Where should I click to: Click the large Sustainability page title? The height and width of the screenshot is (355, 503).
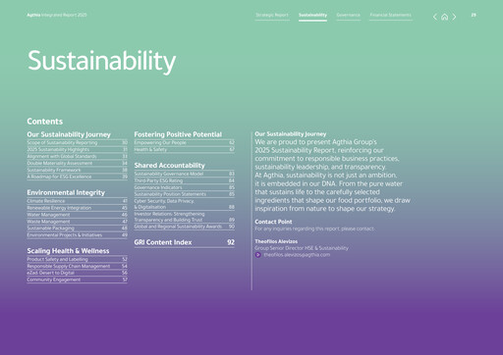102,62
